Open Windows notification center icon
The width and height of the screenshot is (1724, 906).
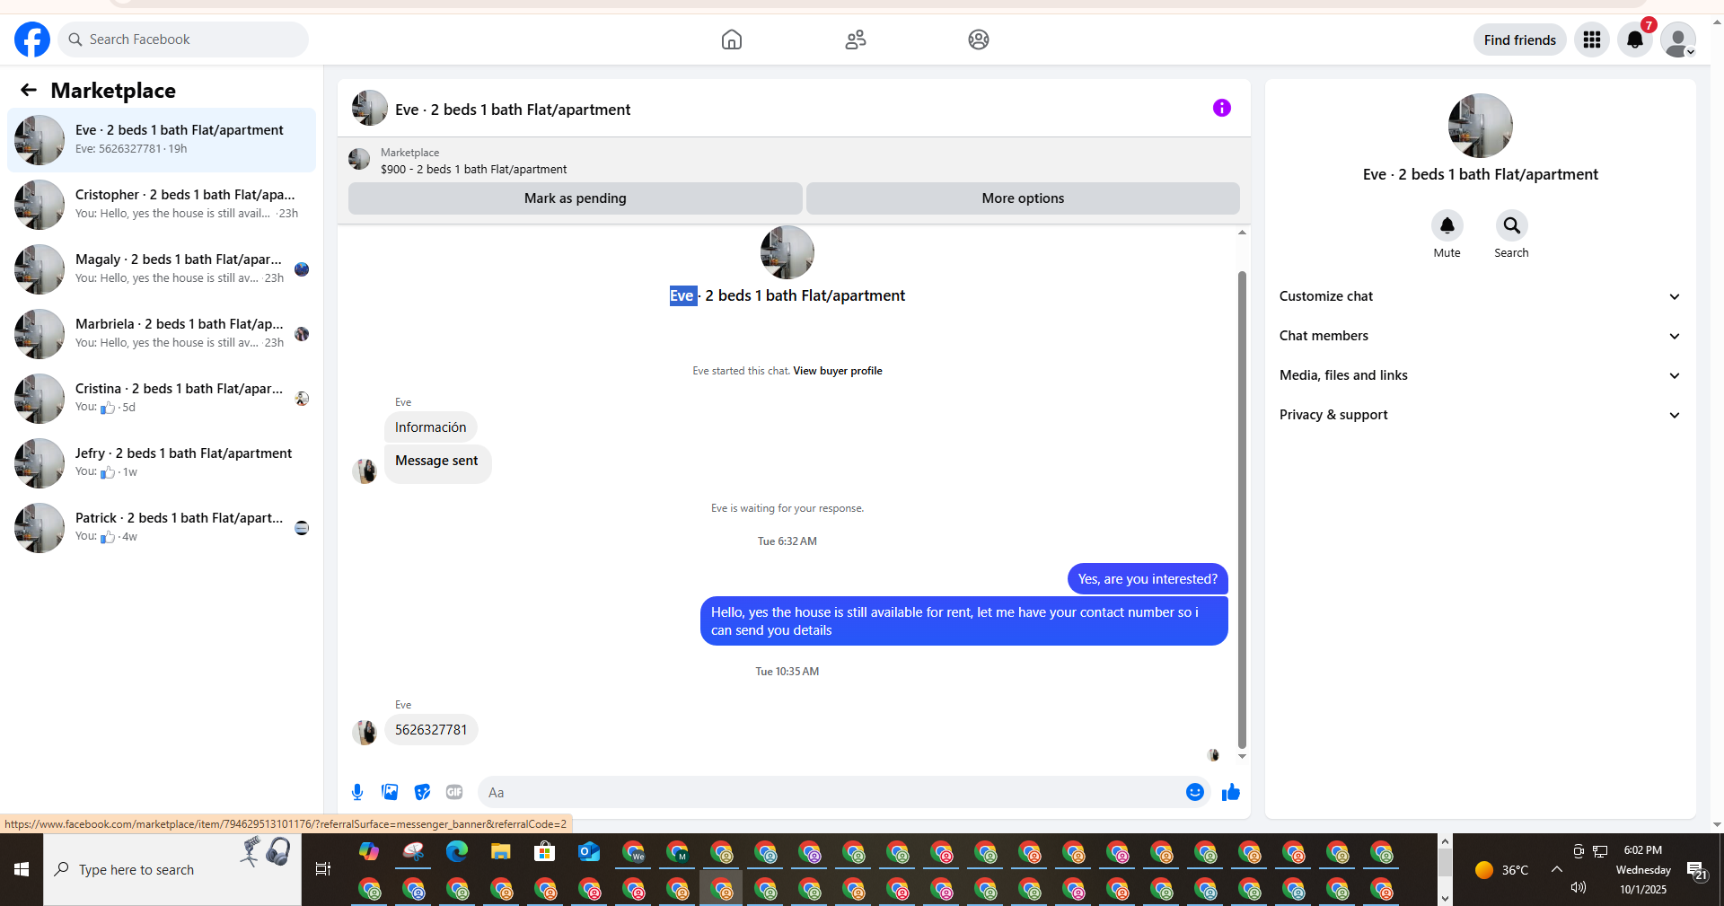point(1696,869)
